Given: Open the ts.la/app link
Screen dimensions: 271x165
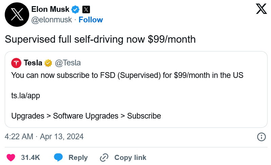Looking at the screenshot, I should (x=25, y=96).
